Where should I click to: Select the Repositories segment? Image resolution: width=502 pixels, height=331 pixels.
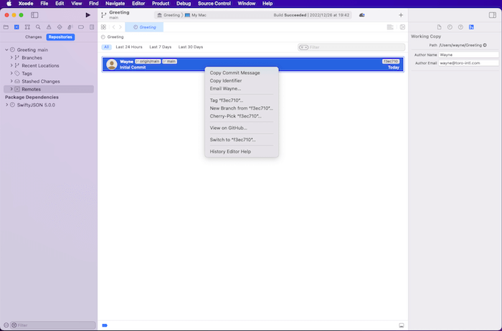(60, 37)
